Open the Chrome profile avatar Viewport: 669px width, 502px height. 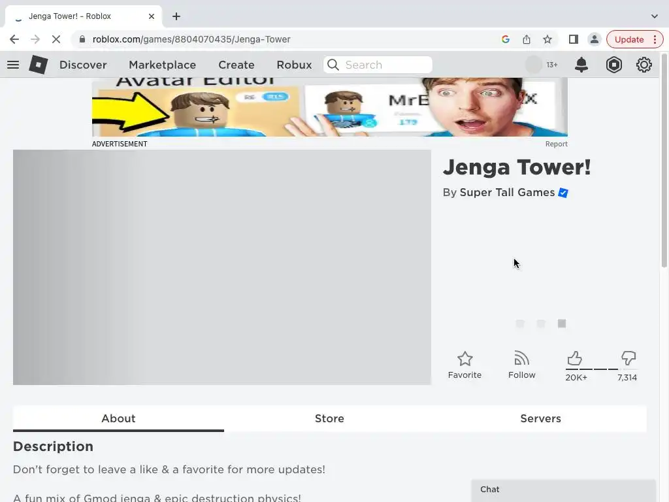[594, 39]
